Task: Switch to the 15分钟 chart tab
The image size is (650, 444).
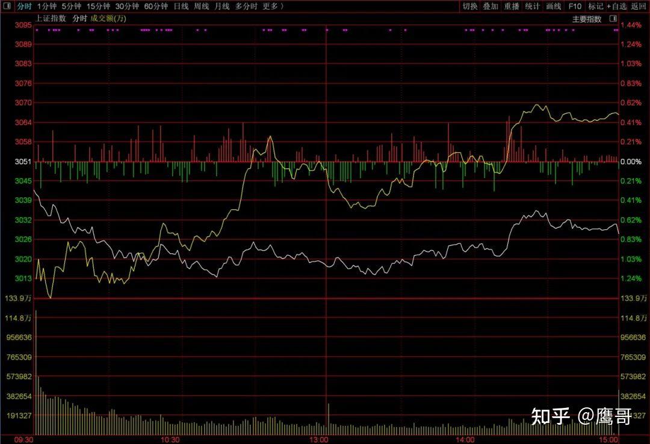Action: click(98, 6)
